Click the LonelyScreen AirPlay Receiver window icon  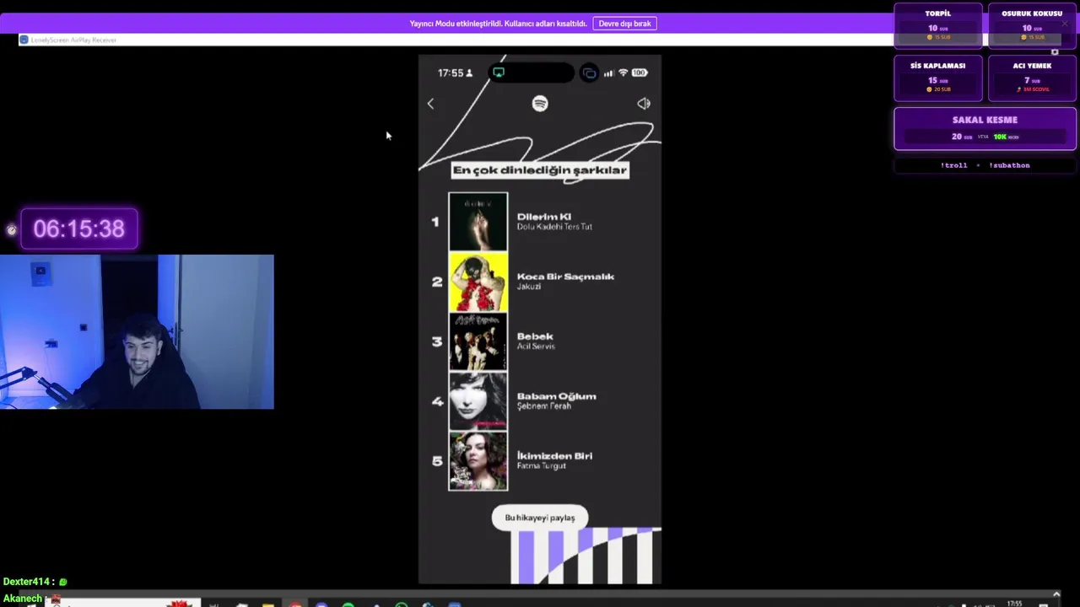point(24,40)
